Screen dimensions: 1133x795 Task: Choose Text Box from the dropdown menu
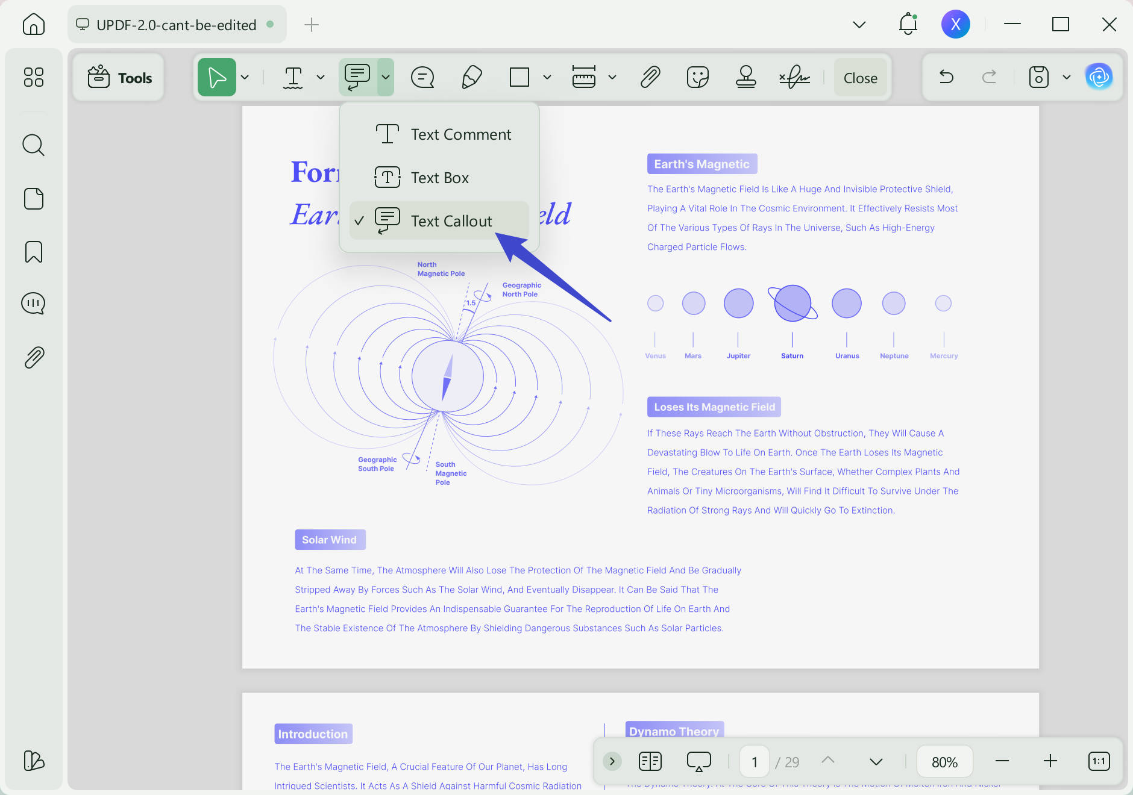[439, 178]
